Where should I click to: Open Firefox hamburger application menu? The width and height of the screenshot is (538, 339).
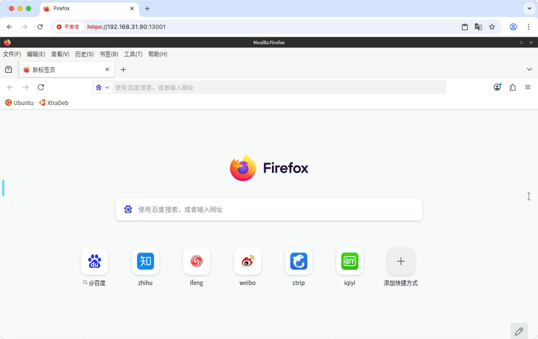pos(528,88)
